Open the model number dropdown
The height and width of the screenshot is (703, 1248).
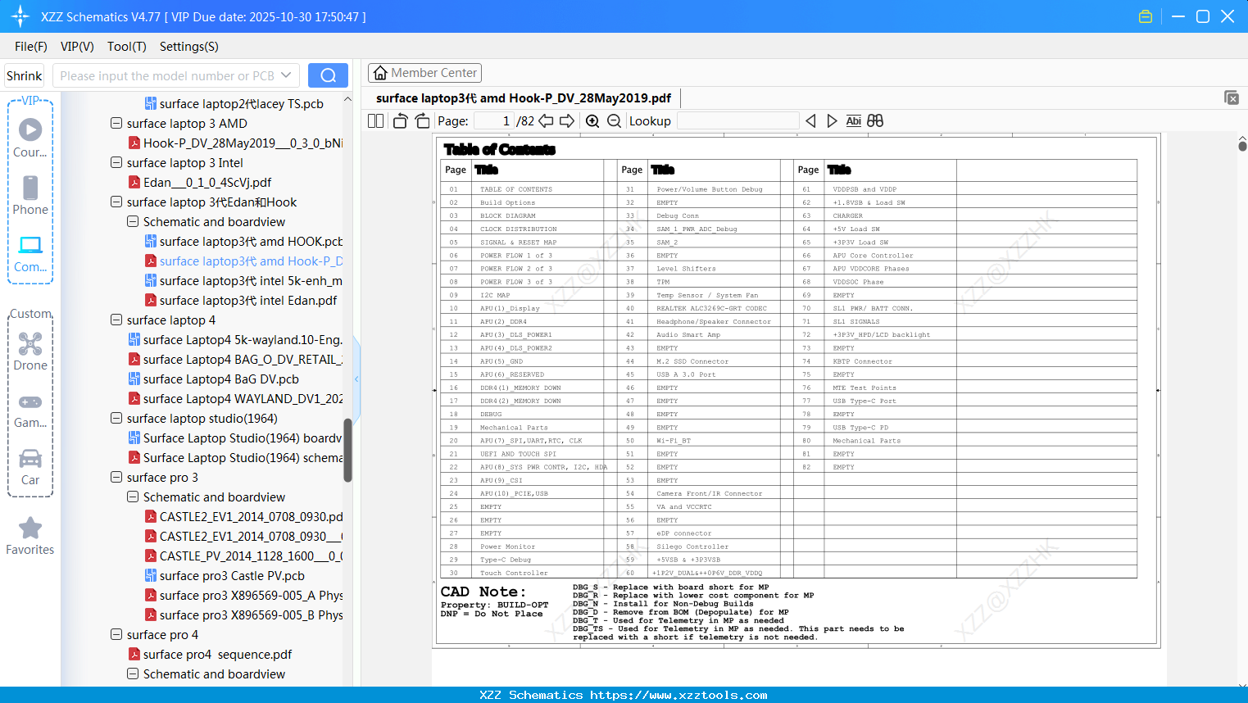[x=286, y=75]
